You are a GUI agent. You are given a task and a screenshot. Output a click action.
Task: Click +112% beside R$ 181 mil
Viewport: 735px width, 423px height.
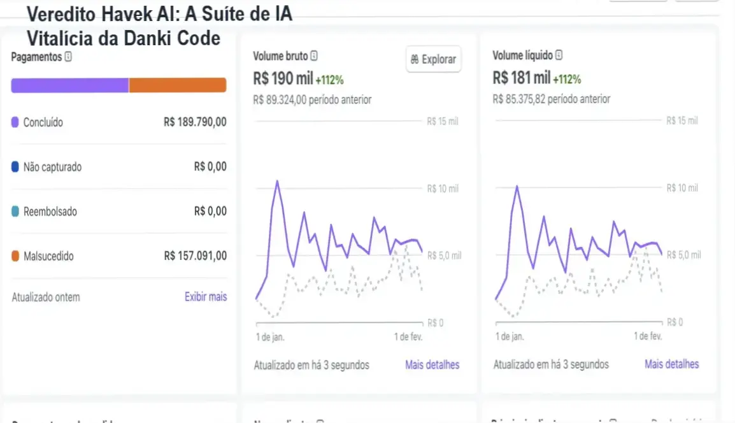tap(567, 79)
